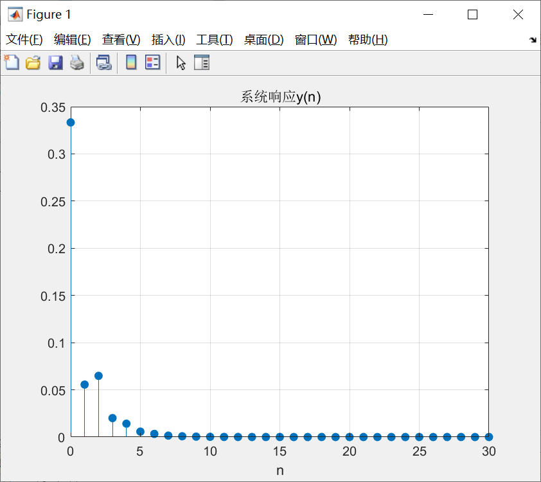Select the stem data point at n=1
The height and width of the screenshot is (482, 541).
(85, 384)
